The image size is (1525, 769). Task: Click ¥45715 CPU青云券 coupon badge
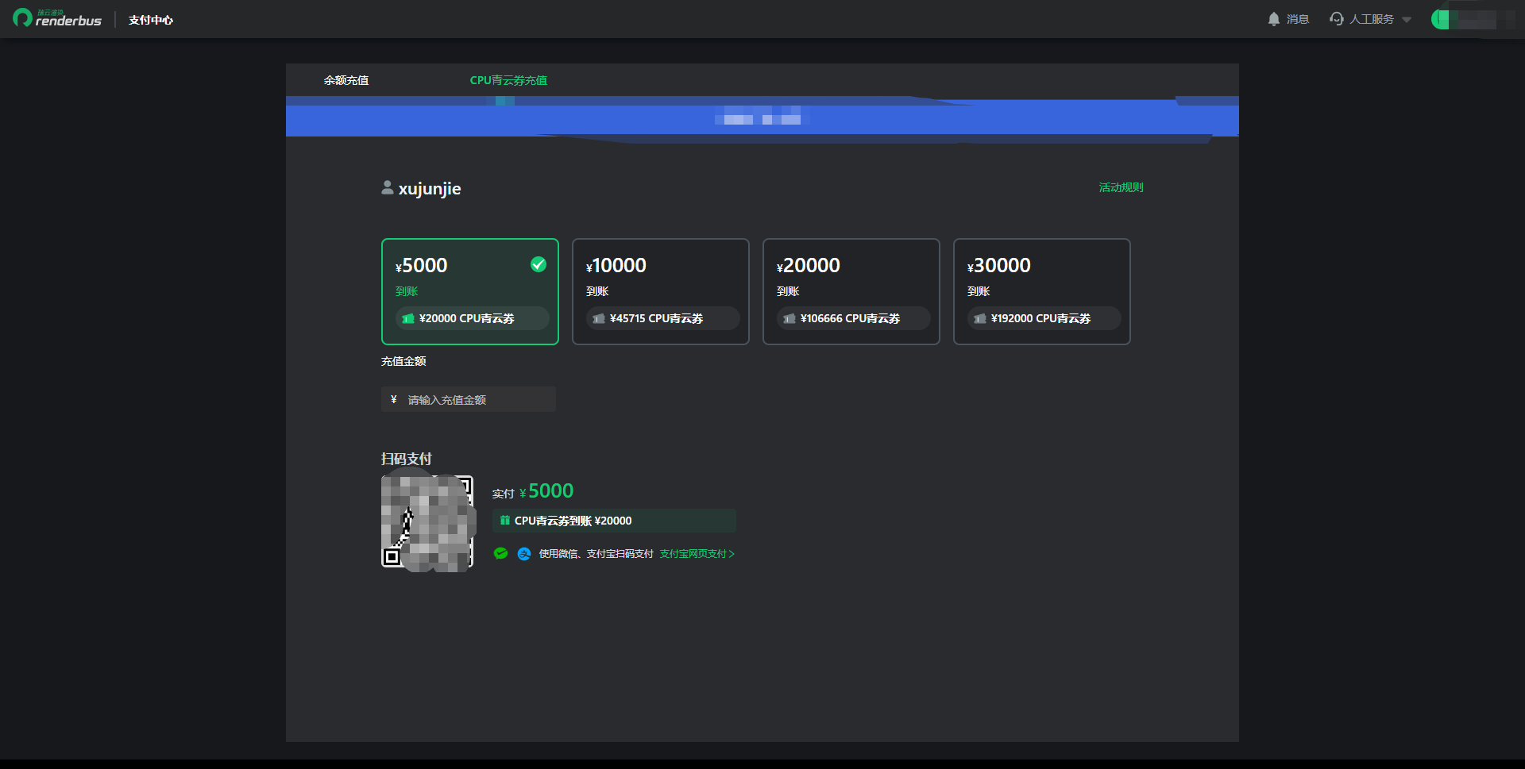(x=663, y=318)
